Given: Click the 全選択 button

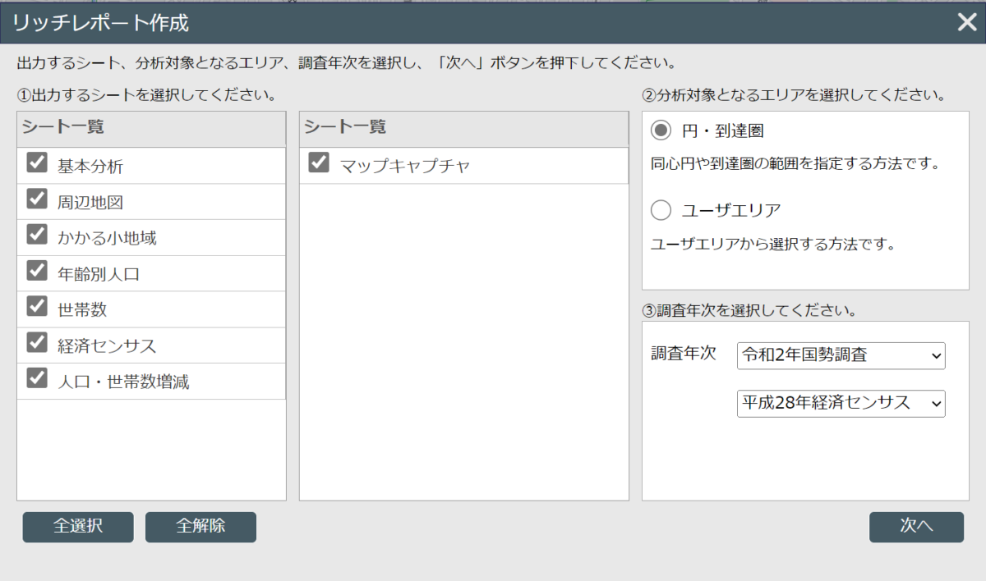Looking at the screenshot, I should [x=78, y=527].
